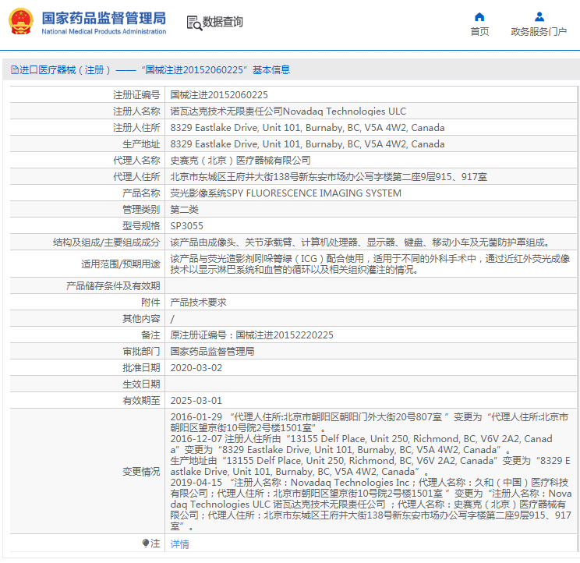Click the 有效期至 label
Image resolution: width=580 pixels, height=563 pixels.
pos(141,401)
